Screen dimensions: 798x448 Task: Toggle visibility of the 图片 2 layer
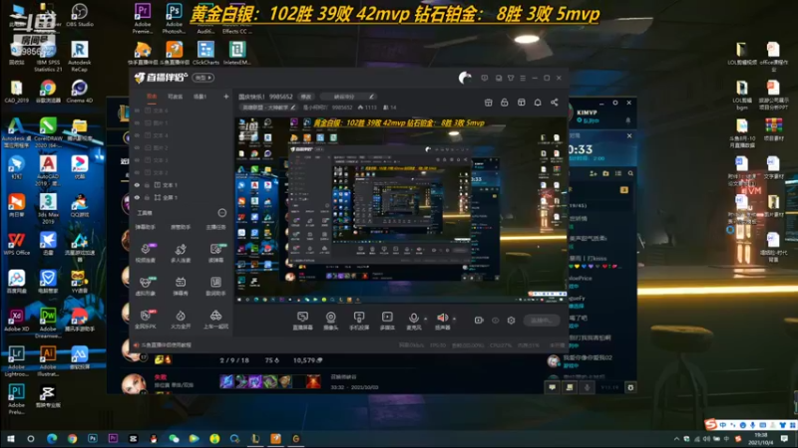click(137, 147)
